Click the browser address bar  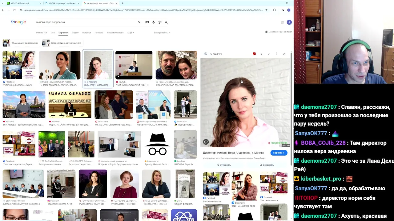click(143, 10)
